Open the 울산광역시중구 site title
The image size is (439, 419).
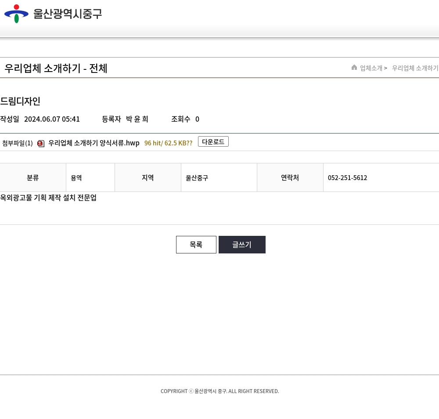pos(68,14)
